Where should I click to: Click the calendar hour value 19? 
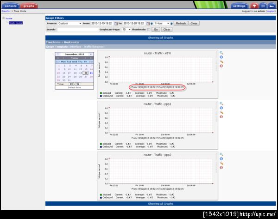point(71,84)
